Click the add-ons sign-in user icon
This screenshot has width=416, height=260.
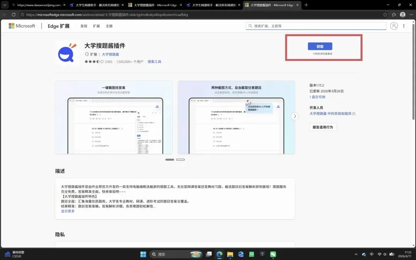point(394,26)
